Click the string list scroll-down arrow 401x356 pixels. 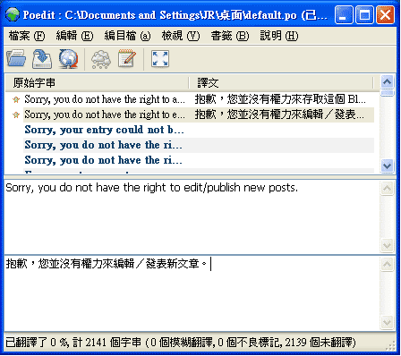click(x=387, y=165)
